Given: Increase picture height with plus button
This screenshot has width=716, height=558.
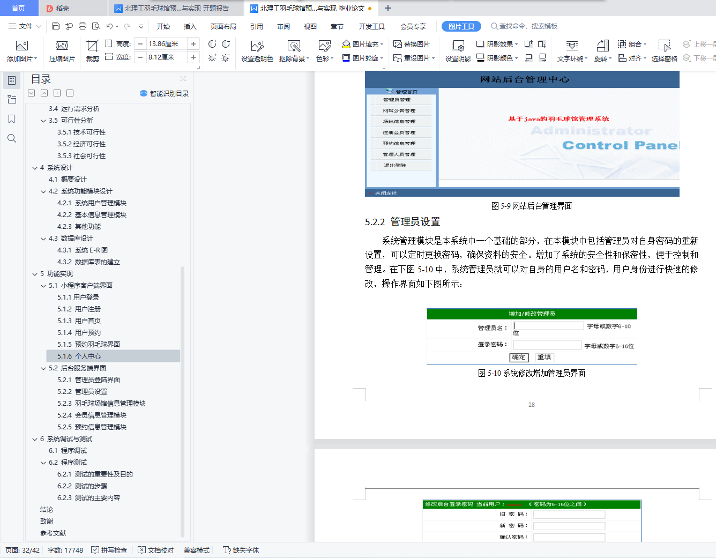Looking at the screenshot, I should click(x=193, y=44).
